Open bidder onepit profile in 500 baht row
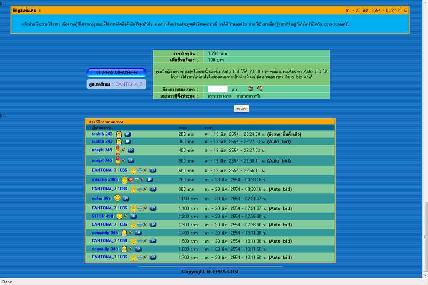Screen dimensions: 428x285 tap(98, 160)
